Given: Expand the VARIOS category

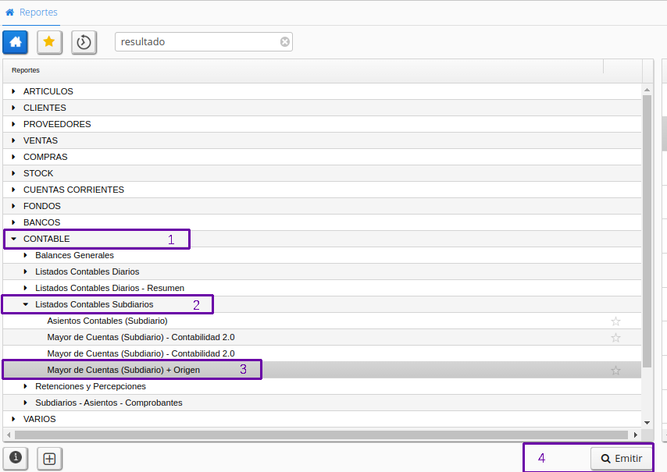Looking at the screenshot, I should [13, 419].
